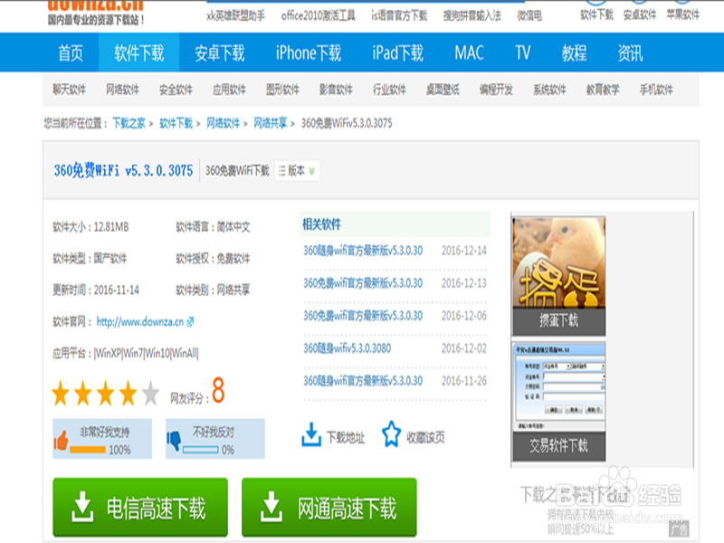Image resolution: width=724 pixels, height=543 pixels.
Task: Open the iPhone下载 tab
Action: point(309,52)
